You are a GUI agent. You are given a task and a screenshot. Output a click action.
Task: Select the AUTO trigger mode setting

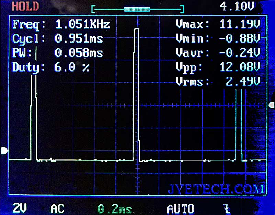pos(181,209)
